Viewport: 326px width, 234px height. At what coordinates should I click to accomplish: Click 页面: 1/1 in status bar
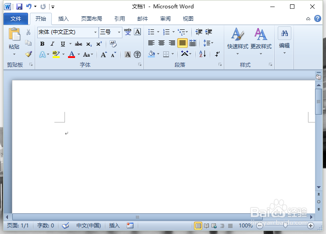tap(18, 226)
